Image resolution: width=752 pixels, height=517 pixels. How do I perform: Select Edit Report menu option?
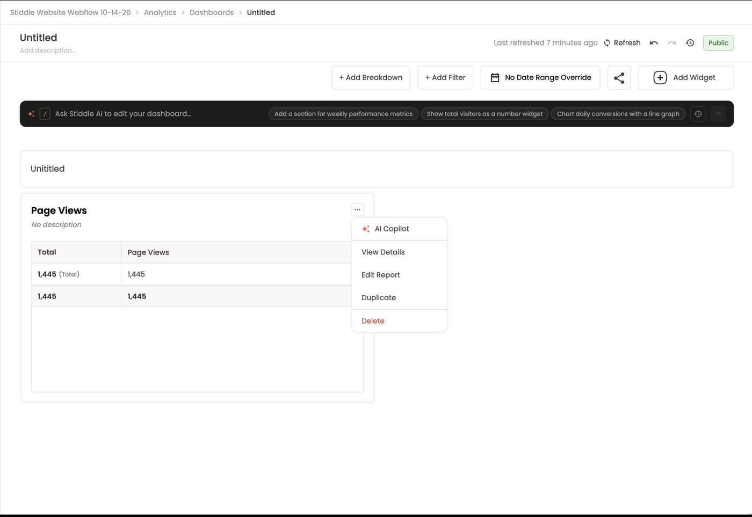399,275
